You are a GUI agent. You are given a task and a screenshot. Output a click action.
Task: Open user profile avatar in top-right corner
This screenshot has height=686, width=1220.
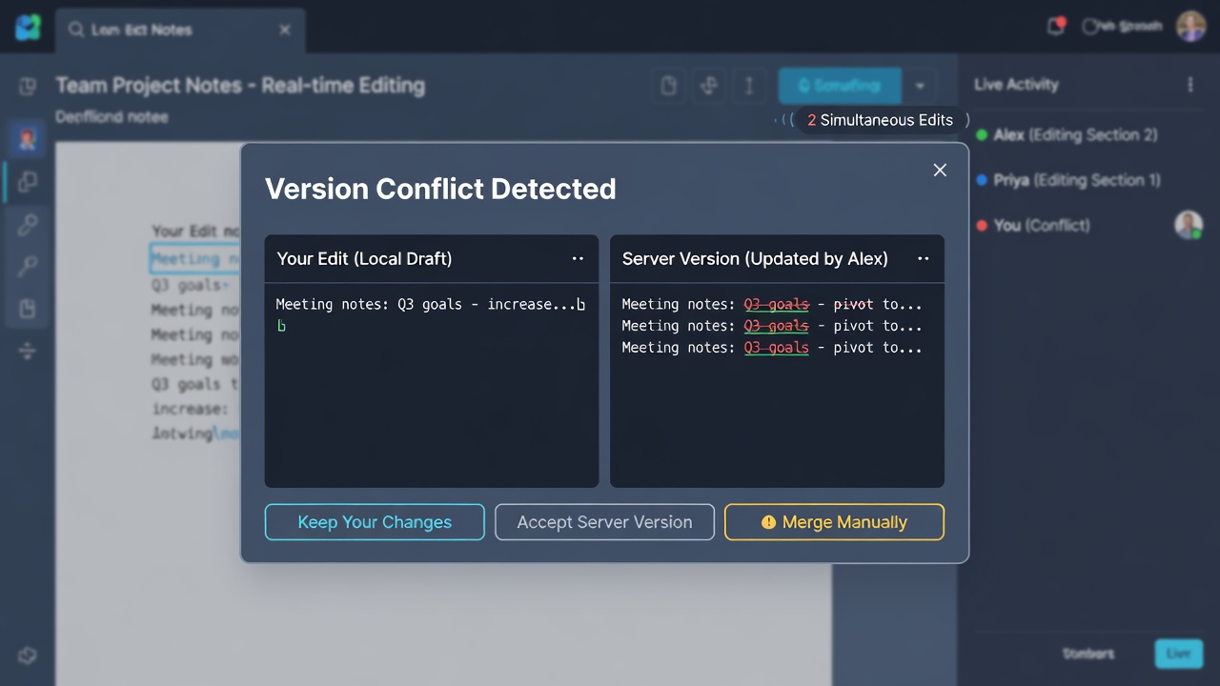coord(1190,27)
